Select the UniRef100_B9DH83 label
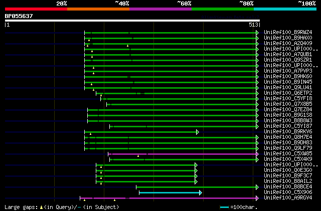Viewport: 321px width, 211px height. point(288,143)
